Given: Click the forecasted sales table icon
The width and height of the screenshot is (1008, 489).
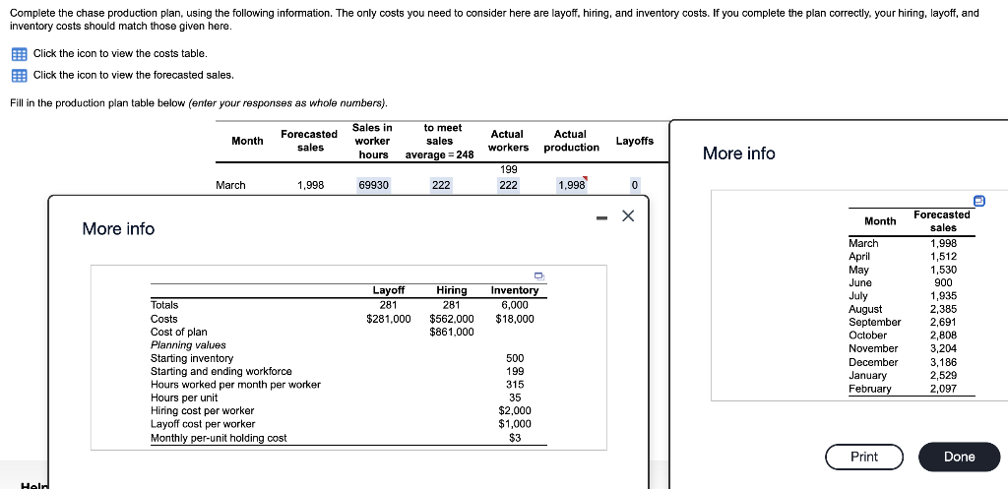Looking at the screenshot, I should tap(20, 75).
